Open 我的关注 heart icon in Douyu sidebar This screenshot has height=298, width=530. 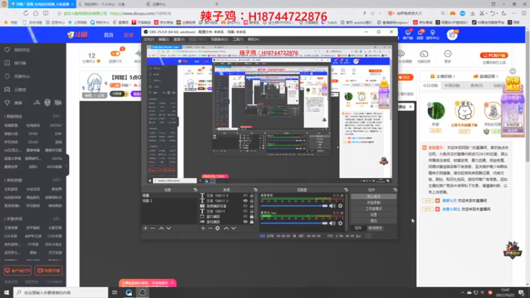[7, 50]
